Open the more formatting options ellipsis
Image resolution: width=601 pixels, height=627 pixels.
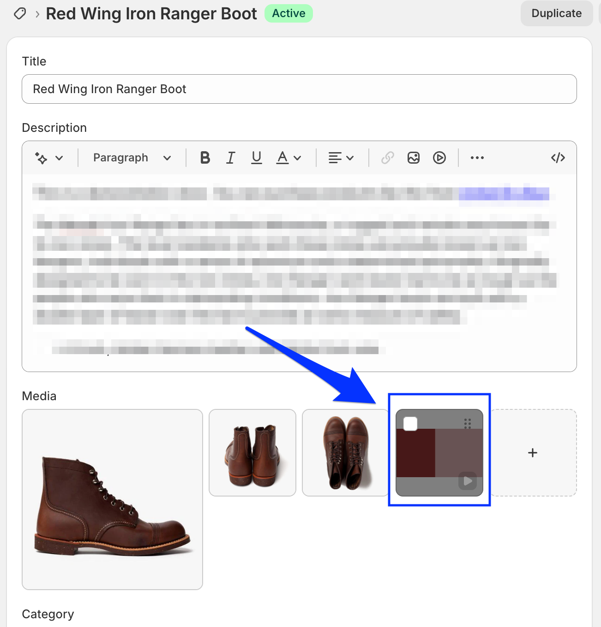click(x=477, y=158)
